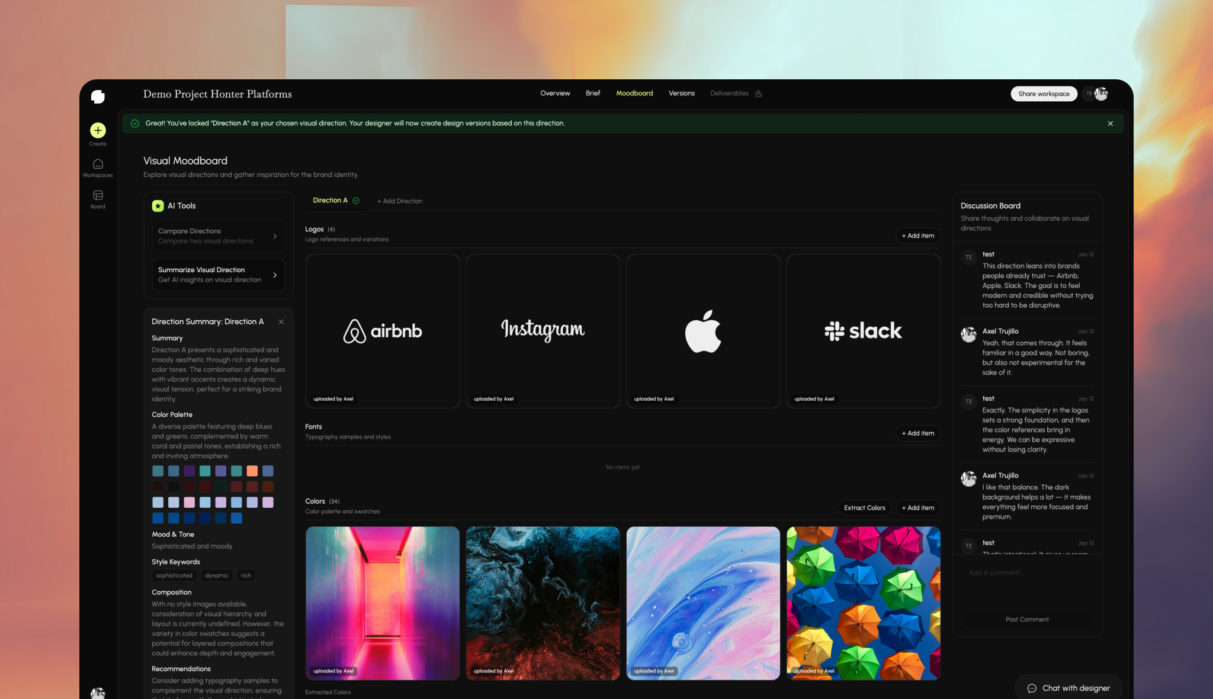Open the Workspaces panel from sidebar
The image size is (1213, 699).
tap(97, 164)
